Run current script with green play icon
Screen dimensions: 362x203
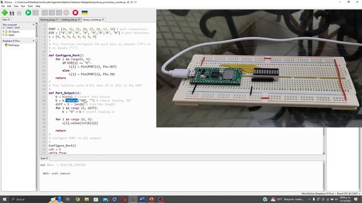pos(28,12)
